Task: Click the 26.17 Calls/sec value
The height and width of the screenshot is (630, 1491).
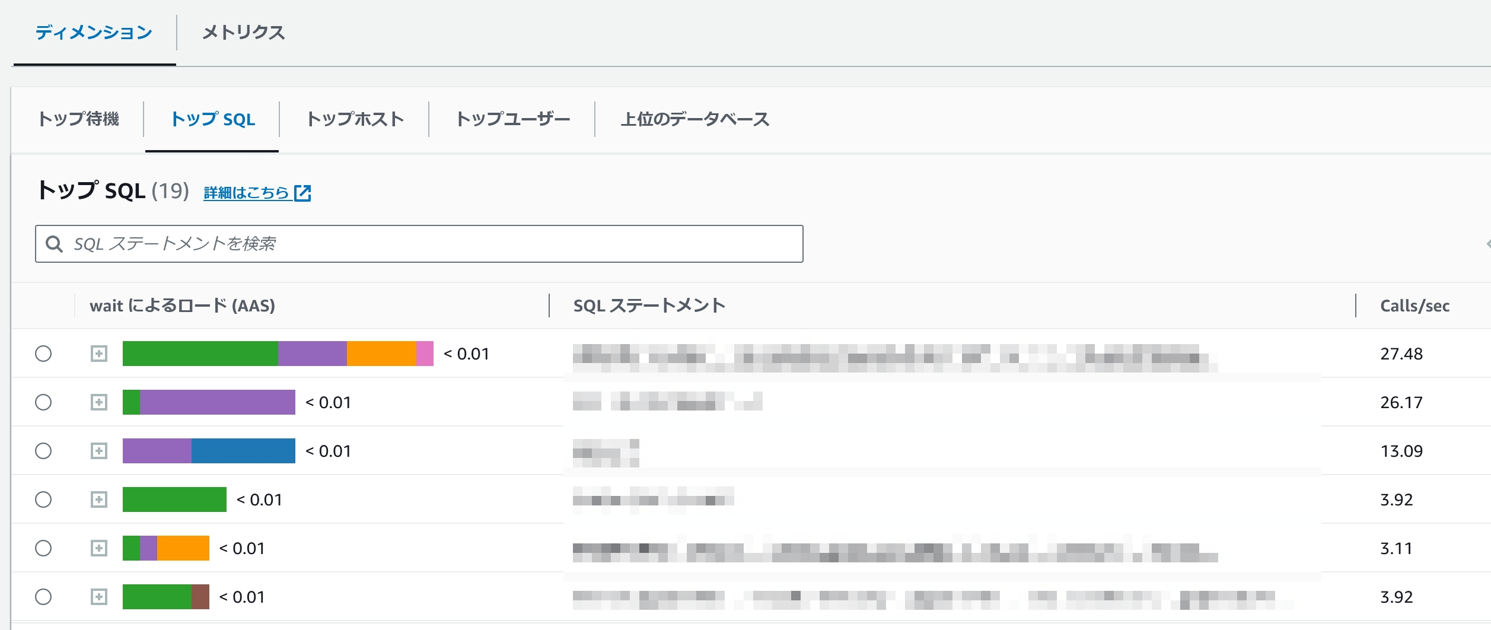Action: pyautogui.click(x=1401, y=402)
